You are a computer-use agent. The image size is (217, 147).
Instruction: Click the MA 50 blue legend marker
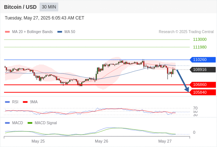point(60,32)
